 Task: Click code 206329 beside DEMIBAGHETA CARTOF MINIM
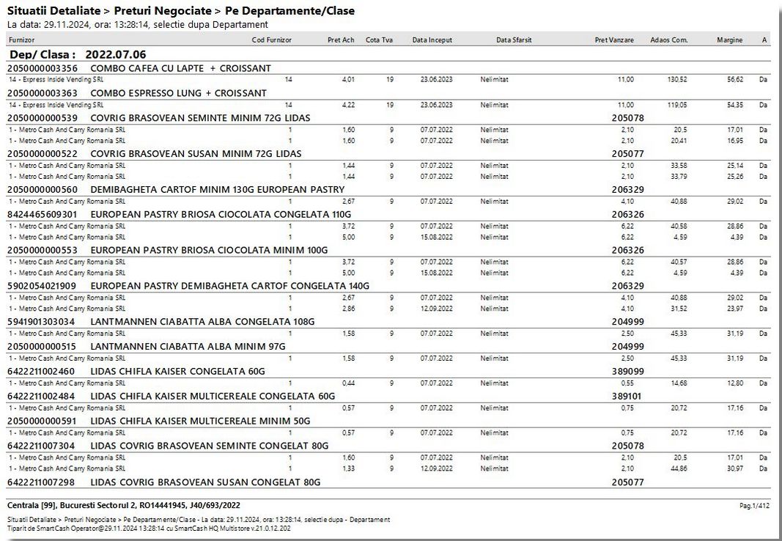[x=628, y=190]
